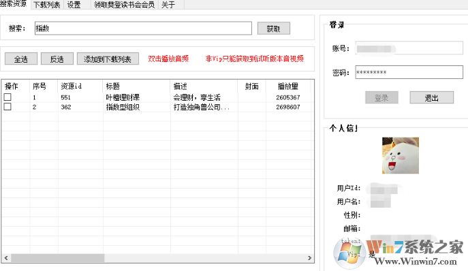
Task: Click play count 2605367
Action: (x=288, y=97)
